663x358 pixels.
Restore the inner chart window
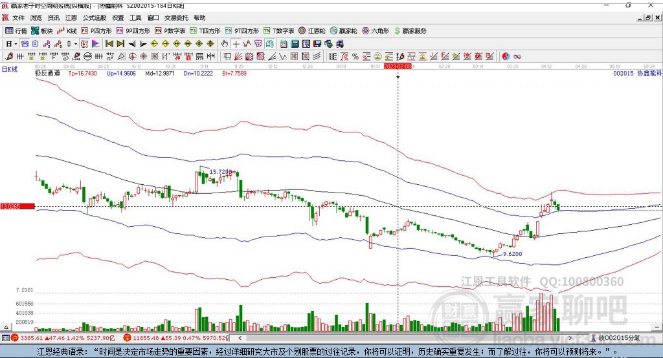[x=649, y=17]
